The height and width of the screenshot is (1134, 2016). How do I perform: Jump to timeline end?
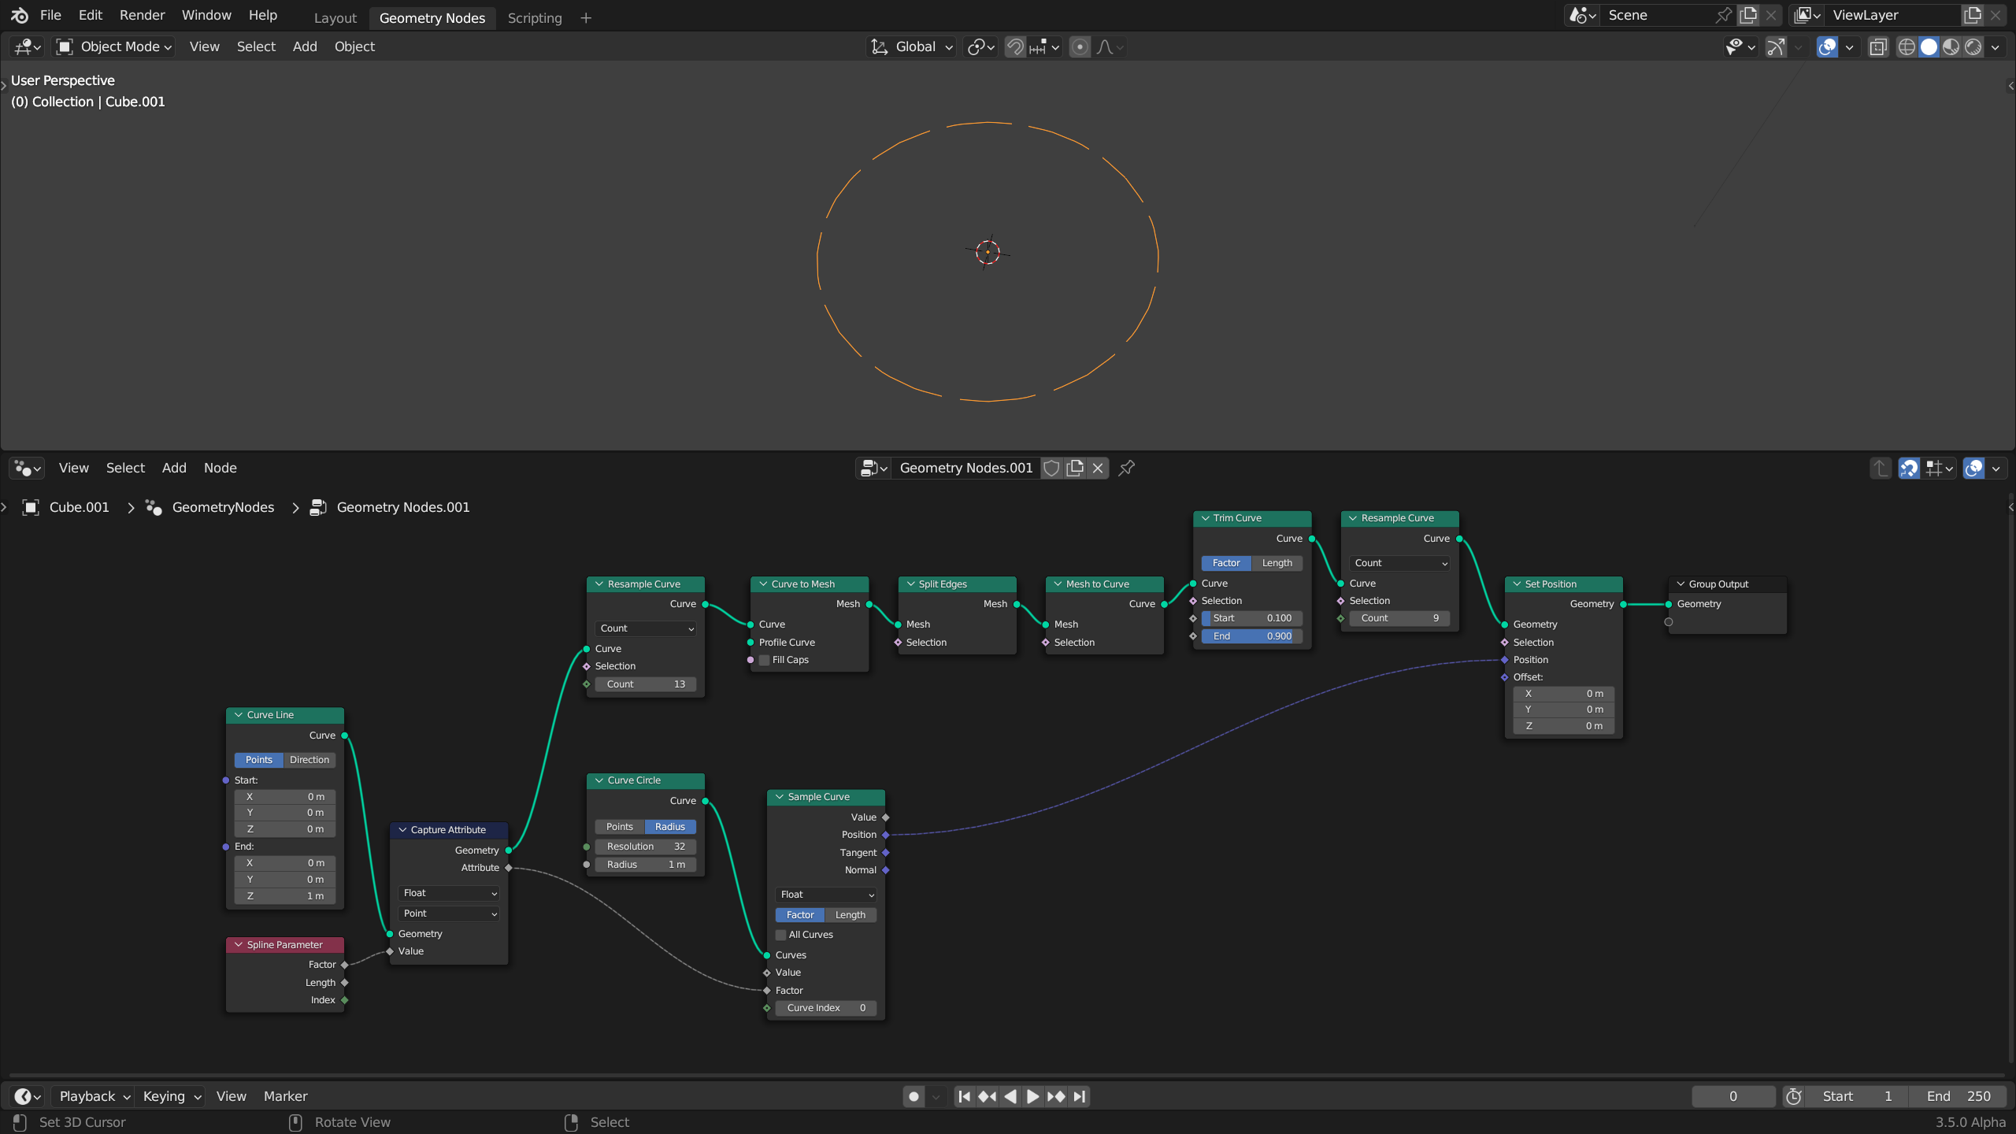point(1079,1096)
